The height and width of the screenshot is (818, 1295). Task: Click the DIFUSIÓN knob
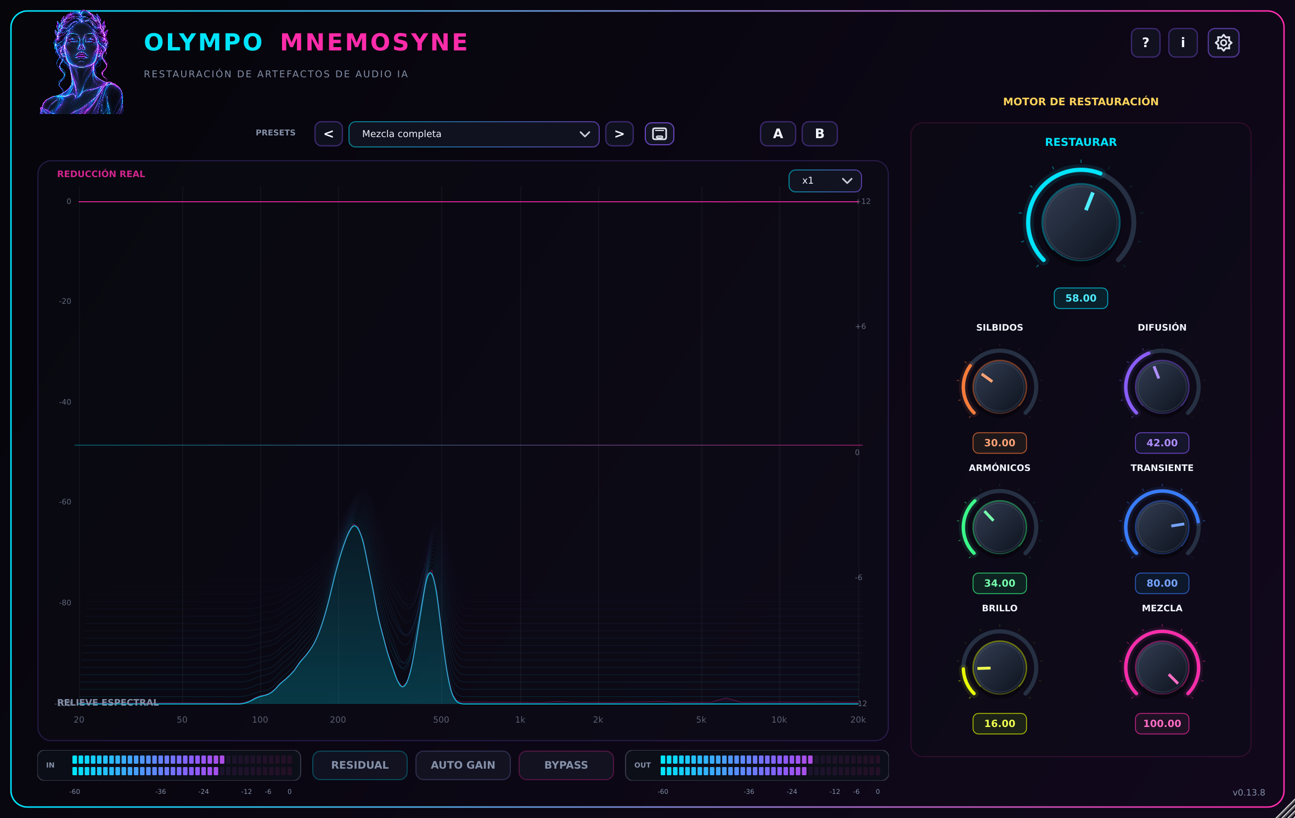[x=1162, y=387]
